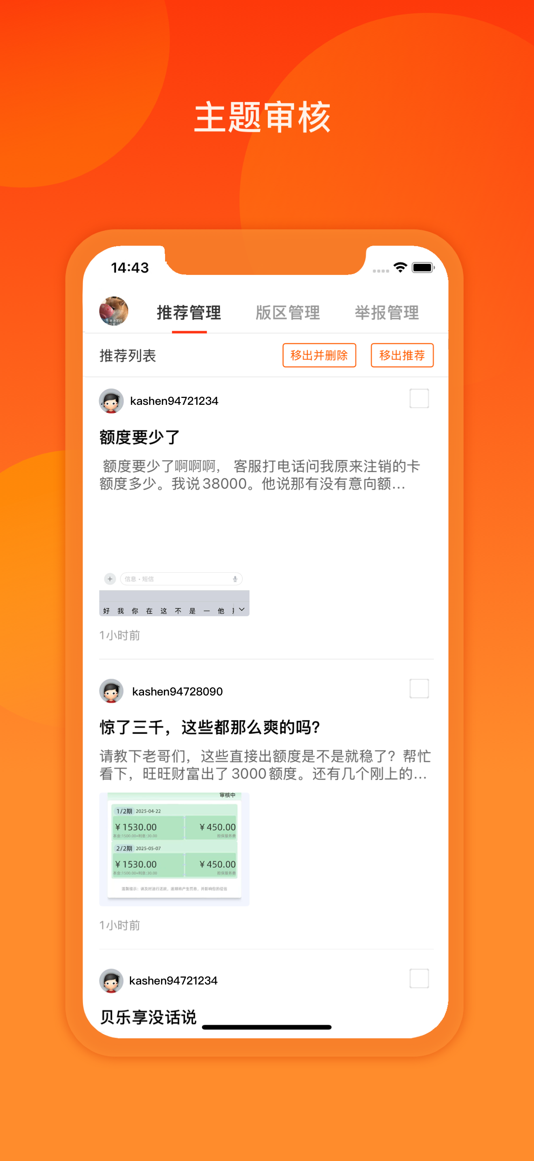Image resolution: width=534 pixels, height=1161 pixels.
Task: Check the box for 贝乐享没话说 post
Action: coord(419,978)
